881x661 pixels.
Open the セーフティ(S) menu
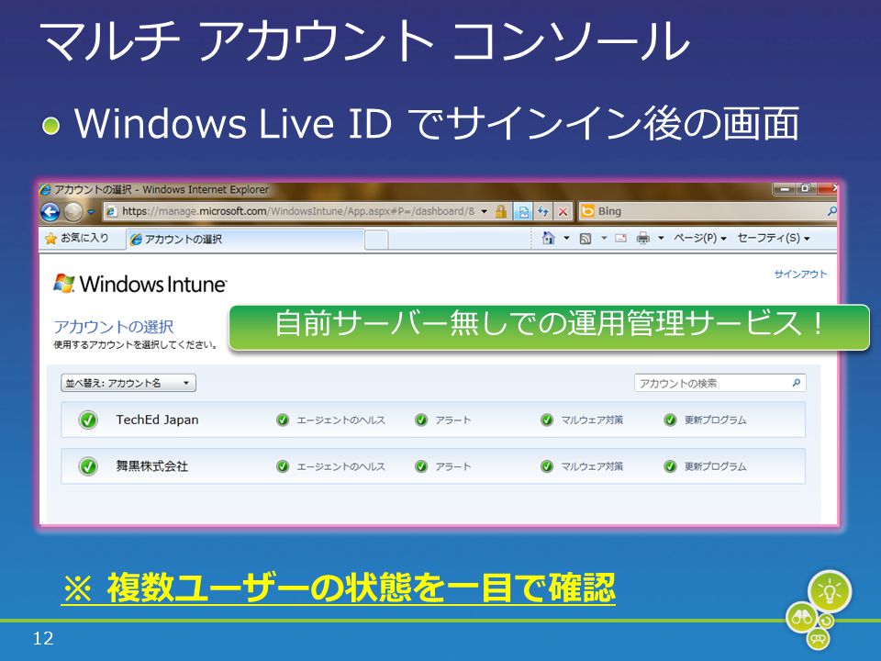774,239
